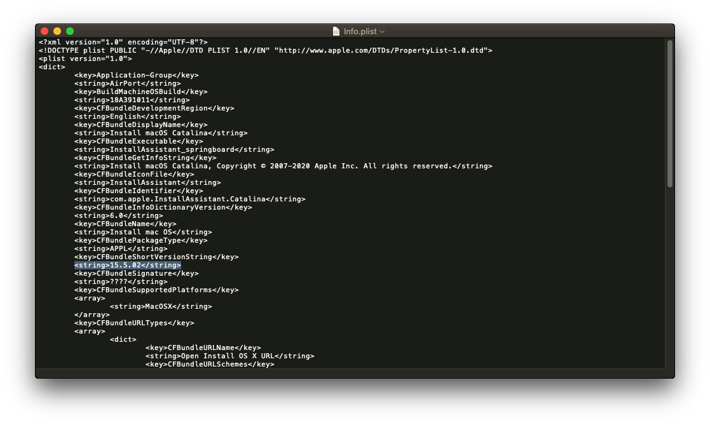Click the APPL string line
The height and width of the screenshot is (425, 710).
pos(121,248)
